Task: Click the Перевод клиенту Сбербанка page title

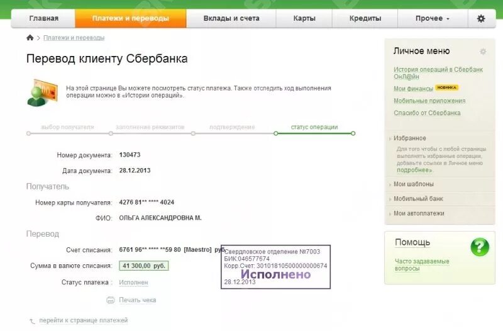Action: [107, 59]
